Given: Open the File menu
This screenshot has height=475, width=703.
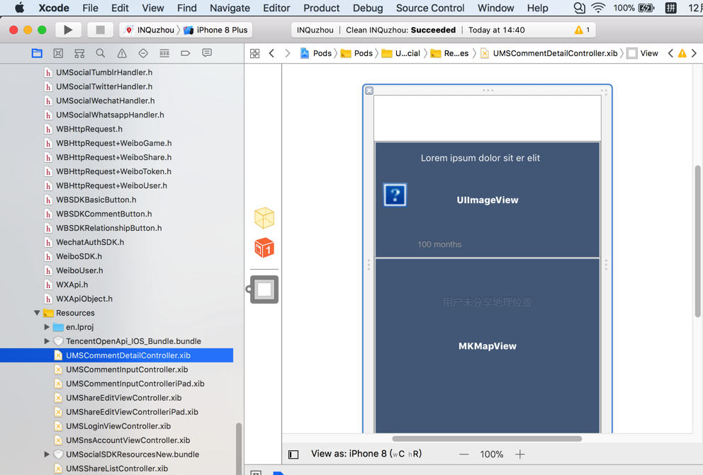Looking at the screenshot, I should pyautogui.click(x=90, y=8).
